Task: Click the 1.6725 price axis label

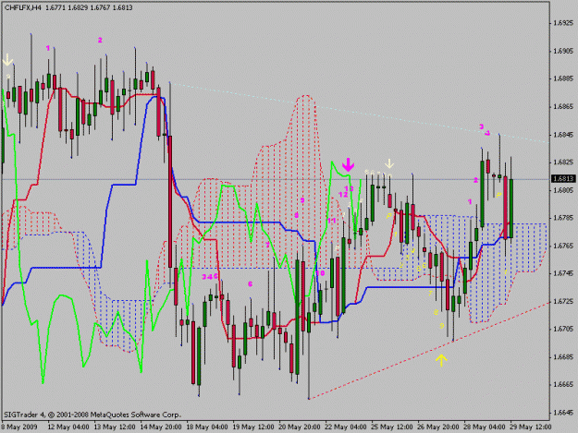Action: pos(563,301)
